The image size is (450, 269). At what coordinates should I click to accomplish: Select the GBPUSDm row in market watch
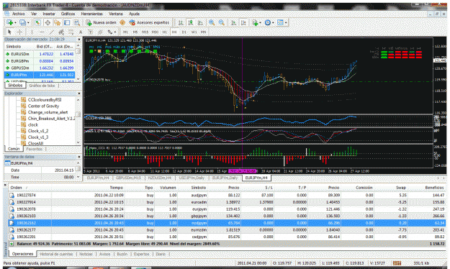[40, 68]
